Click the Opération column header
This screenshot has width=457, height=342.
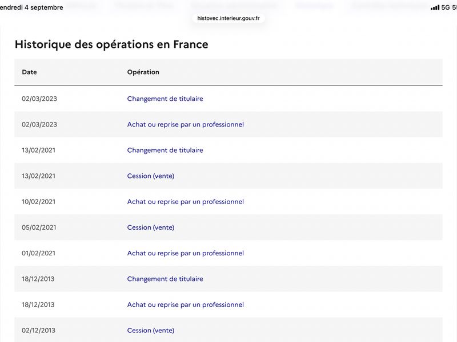(x=143, y=72)
